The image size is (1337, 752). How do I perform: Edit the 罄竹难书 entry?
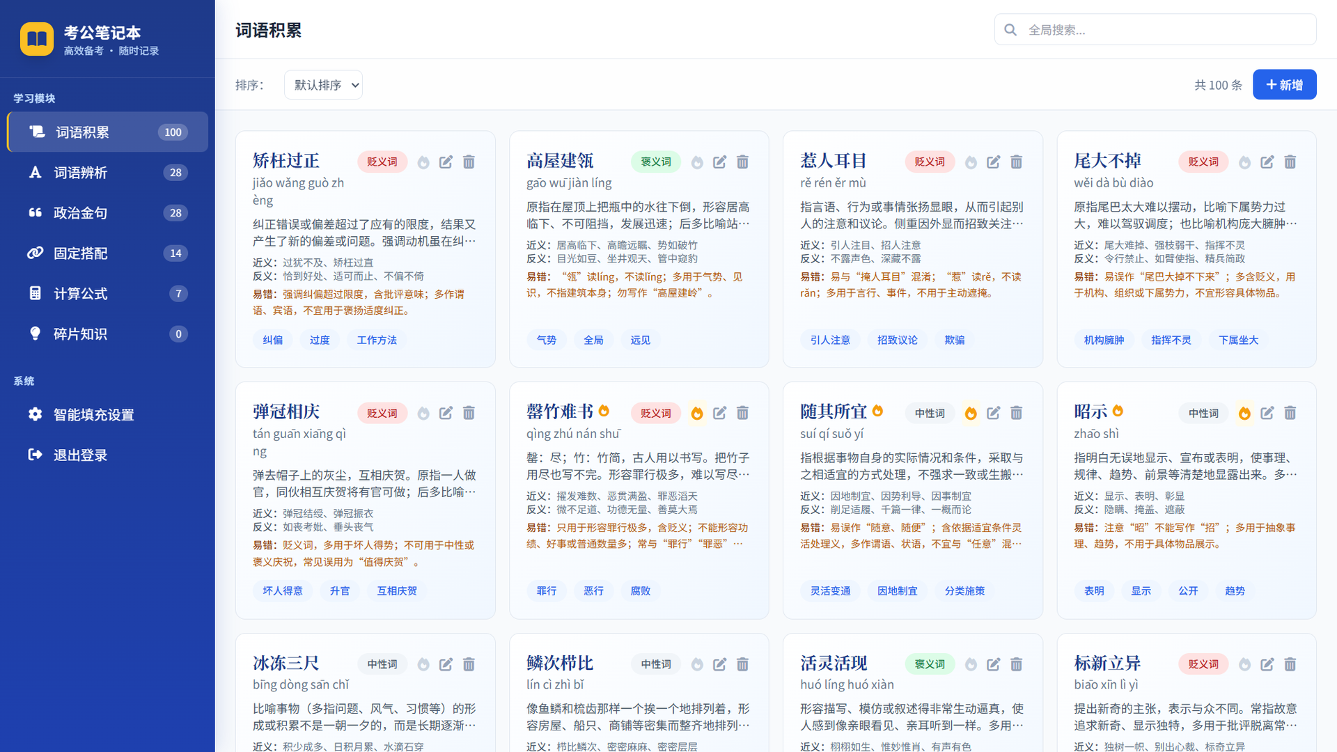pyautogui.click(x=719, y=413)
